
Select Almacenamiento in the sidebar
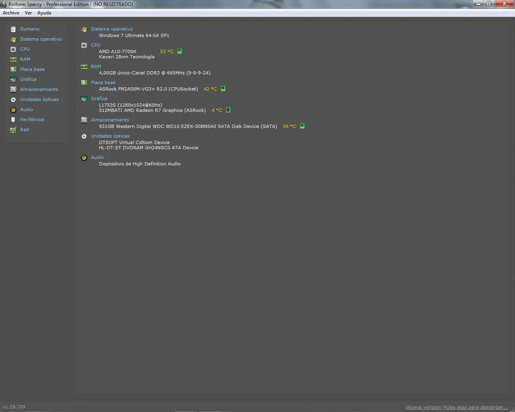click(39, 89)
